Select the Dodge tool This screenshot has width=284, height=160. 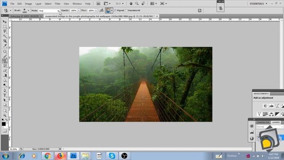[5, 85]
